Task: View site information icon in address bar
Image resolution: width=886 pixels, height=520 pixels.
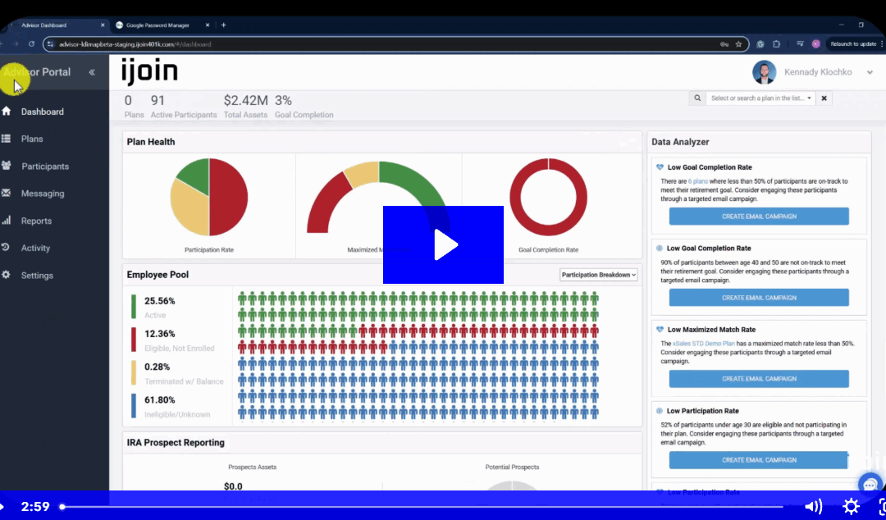Action: pos(52,44)
